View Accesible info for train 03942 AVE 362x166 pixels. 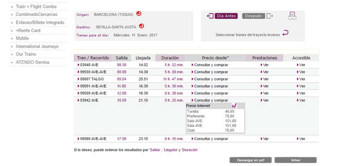coord(301,100)
